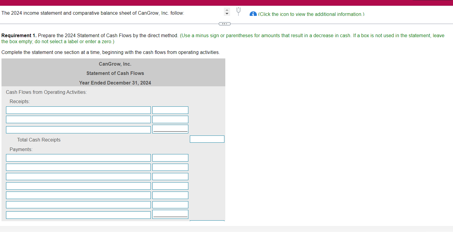Click first amount field under Receipts
This screenshot has height=232, width=453.
(170, 110)
